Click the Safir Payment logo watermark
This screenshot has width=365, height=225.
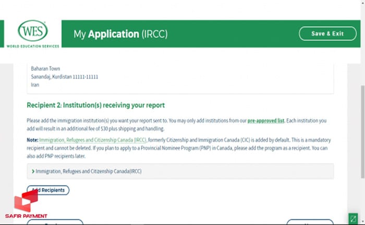pyautogui.click(x=27, y=204)
